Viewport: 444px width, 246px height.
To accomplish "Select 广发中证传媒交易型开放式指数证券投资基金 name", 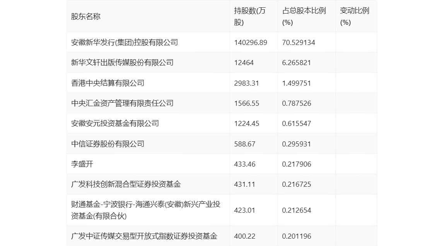I will tap(144, 236).
